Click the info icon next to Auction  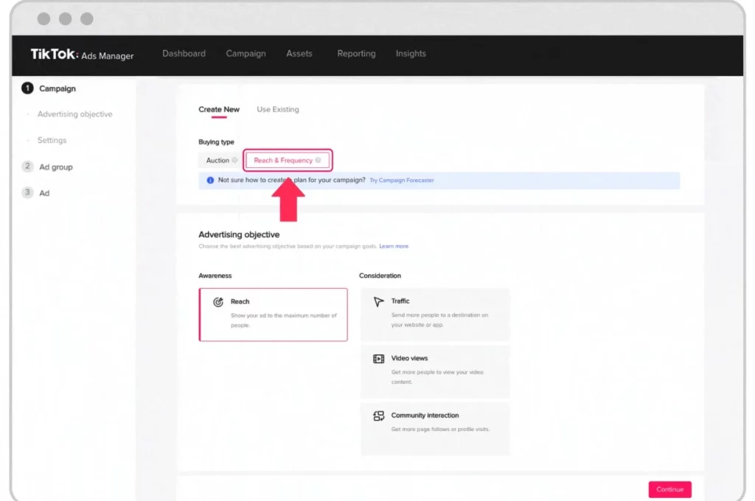pos(234,161)
